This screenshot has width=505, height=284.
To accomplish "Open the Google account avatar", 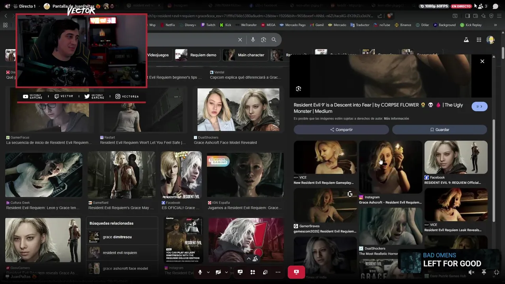I will pyautogui.click(x=490, y=40).
